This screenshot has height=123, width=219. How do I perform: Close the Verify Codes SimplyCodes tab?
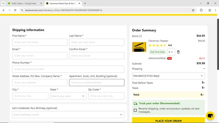tap(41, 3)
